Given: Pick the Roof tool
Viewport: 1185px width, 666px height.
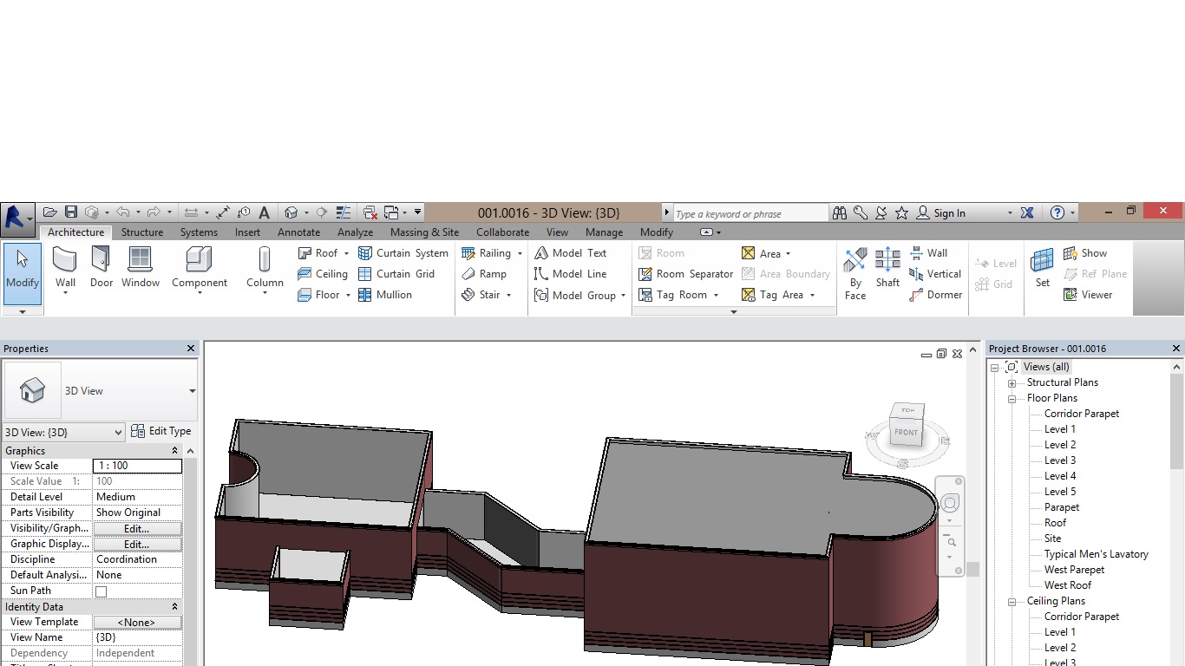Looking at the screenshot, I should [x=318, y=253].
